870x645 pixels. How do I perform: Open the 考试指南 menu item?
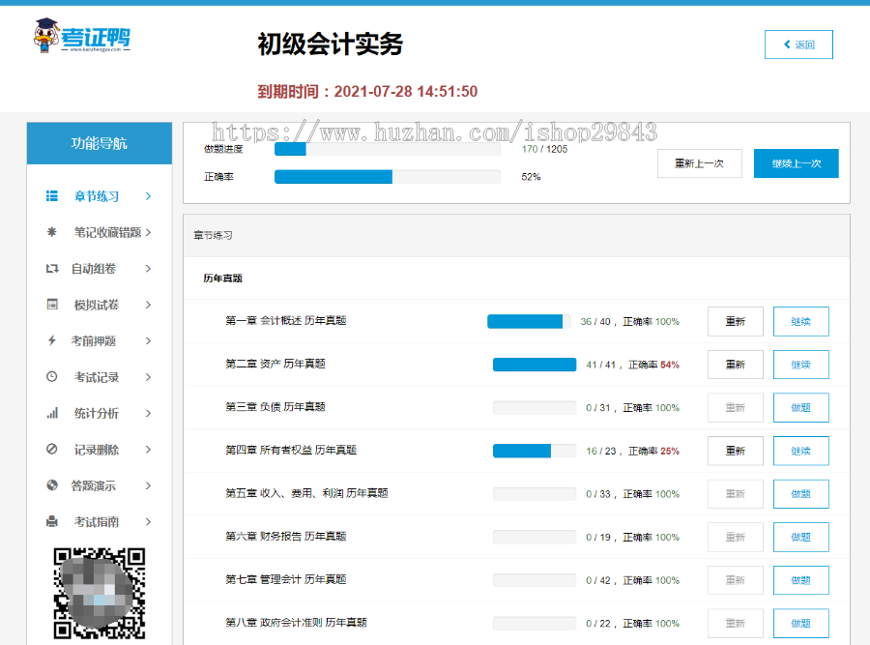click(97, 522)
